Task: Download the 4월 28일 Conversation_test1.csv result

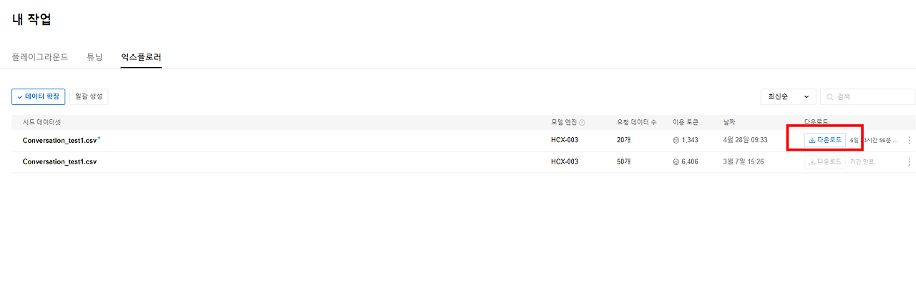Action: [825, 140]
